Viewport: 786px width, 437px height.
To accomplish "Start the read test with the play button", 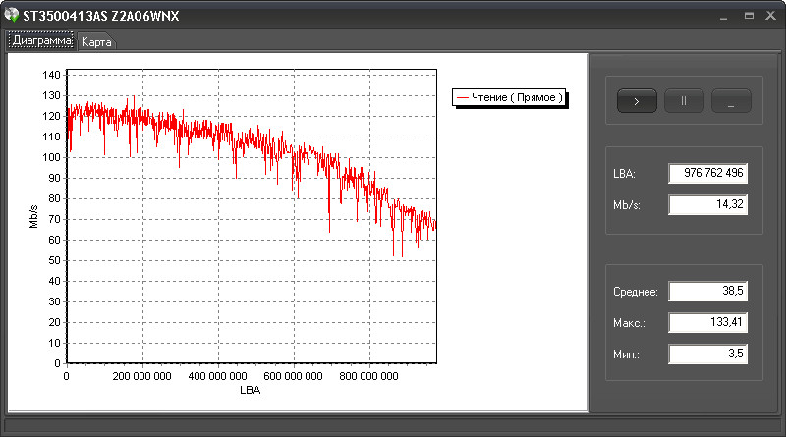I will click(637, 101).
